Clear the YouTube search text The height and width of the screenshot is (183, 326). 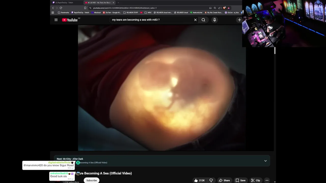tap(195, 20)
